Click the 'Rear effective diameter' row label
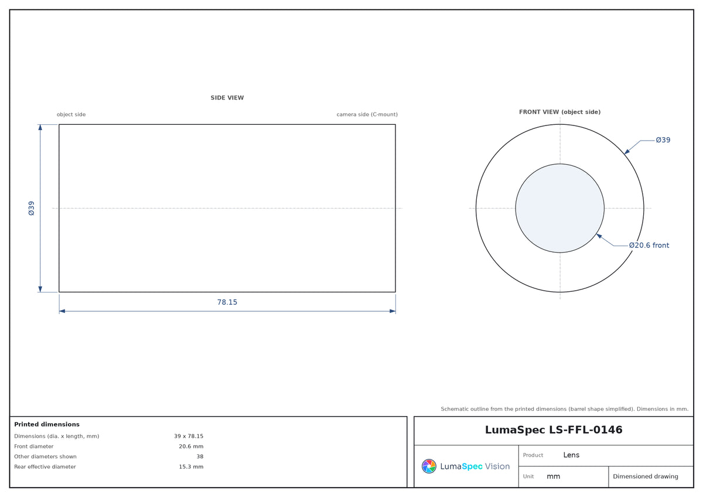 (x=45, y=467)
